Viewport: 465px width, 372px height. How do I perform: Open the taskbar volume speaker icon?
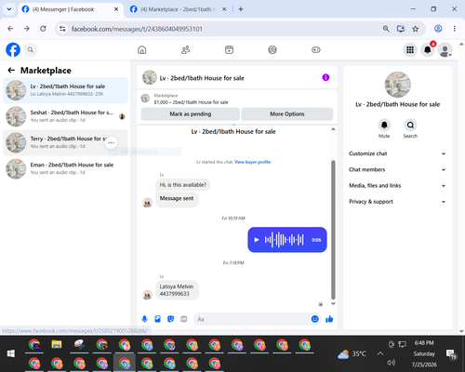(392, 363)
